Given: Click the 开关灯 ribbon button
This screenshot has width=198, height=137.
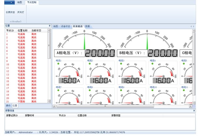Looking at the screenshot, I should (x=21, y=12).
